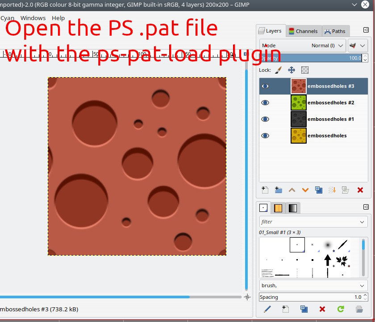
Task: Click the title bar dropdown chevron
Action: tap(354, 4)
